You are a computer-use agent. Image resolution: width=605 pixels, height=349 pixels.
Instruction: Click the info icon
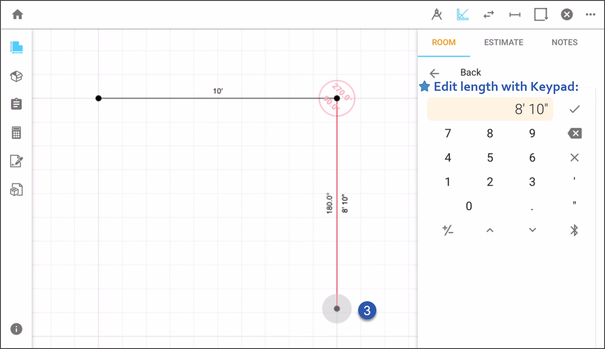(16, 329)
